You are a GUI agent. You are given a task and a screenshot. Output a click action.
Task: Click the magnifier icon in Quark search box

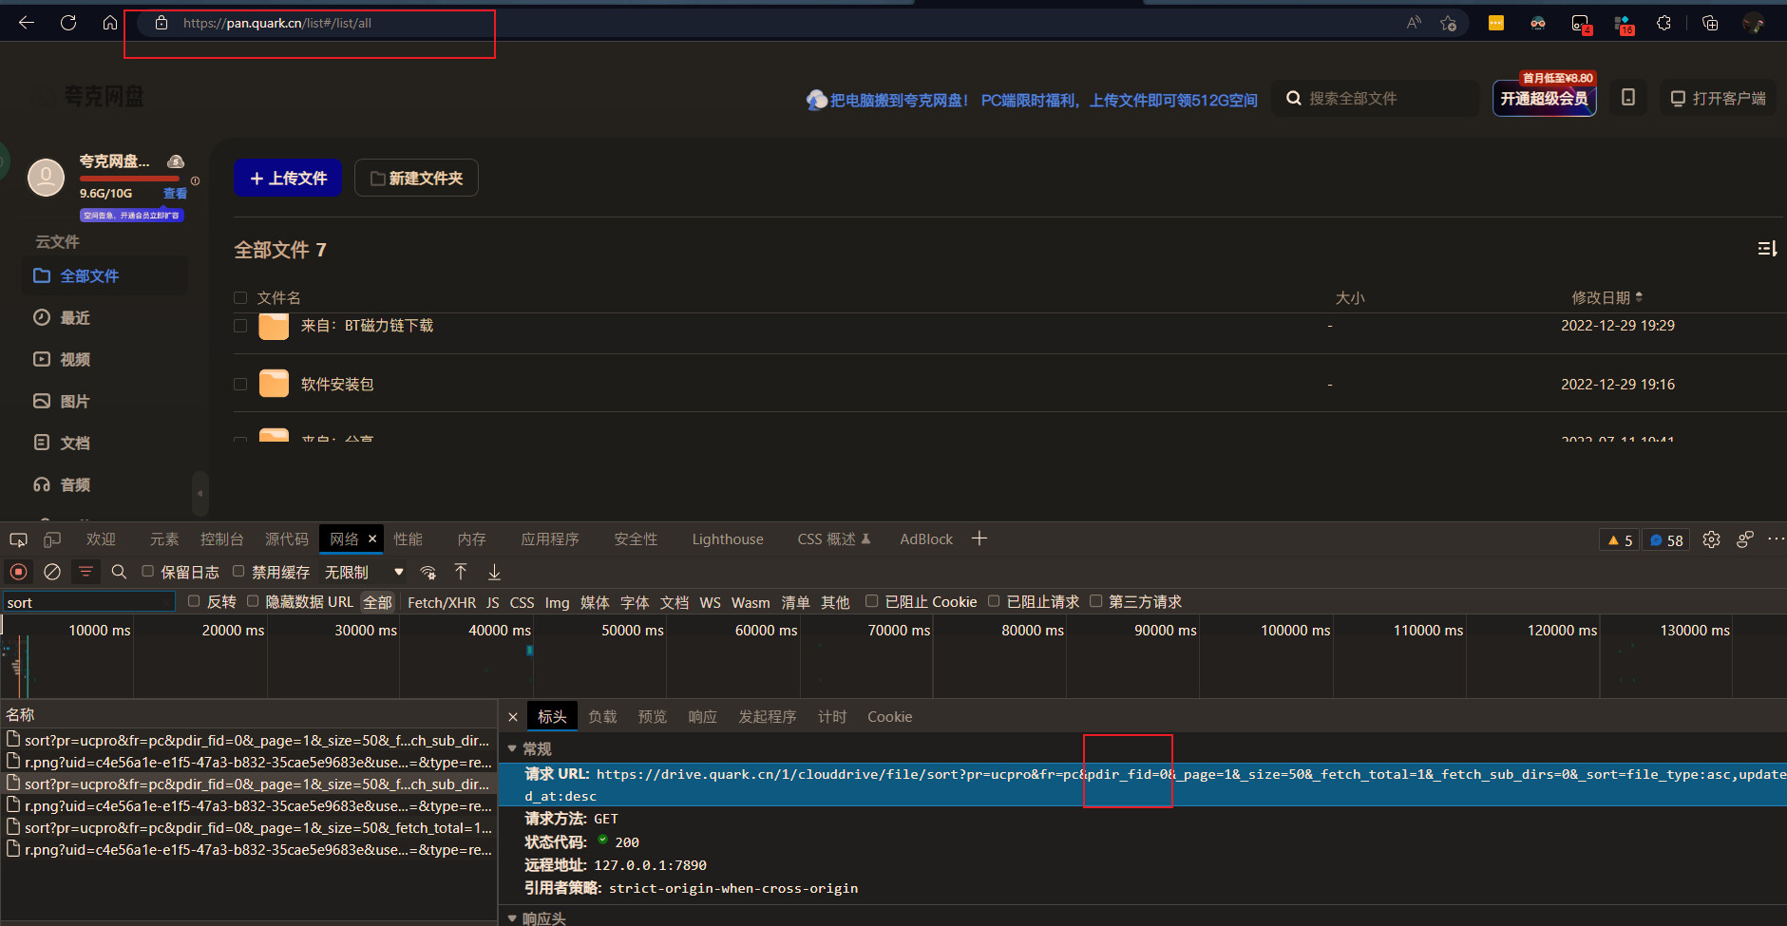tap(1293, 98)
